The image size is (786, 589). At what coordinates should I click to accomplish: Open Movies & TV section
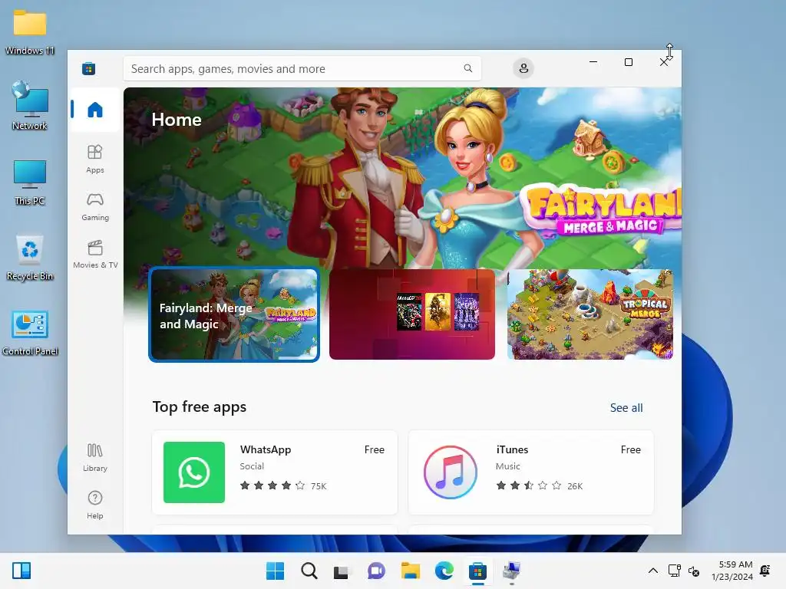click(94, 255)
